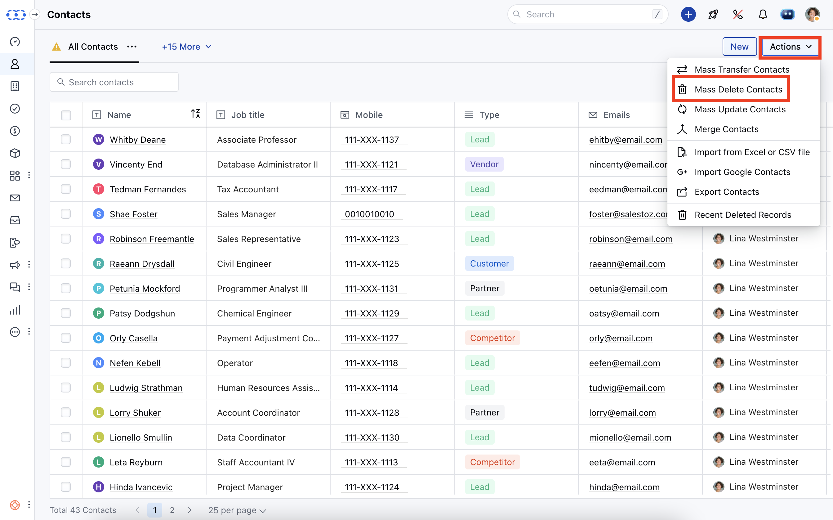Open the Products cube icon in sidebar
This screenshot has height=520, width=833.
15,153
